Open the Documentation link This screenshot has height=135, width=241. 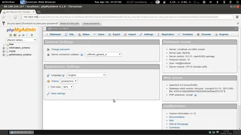[177, 117]
